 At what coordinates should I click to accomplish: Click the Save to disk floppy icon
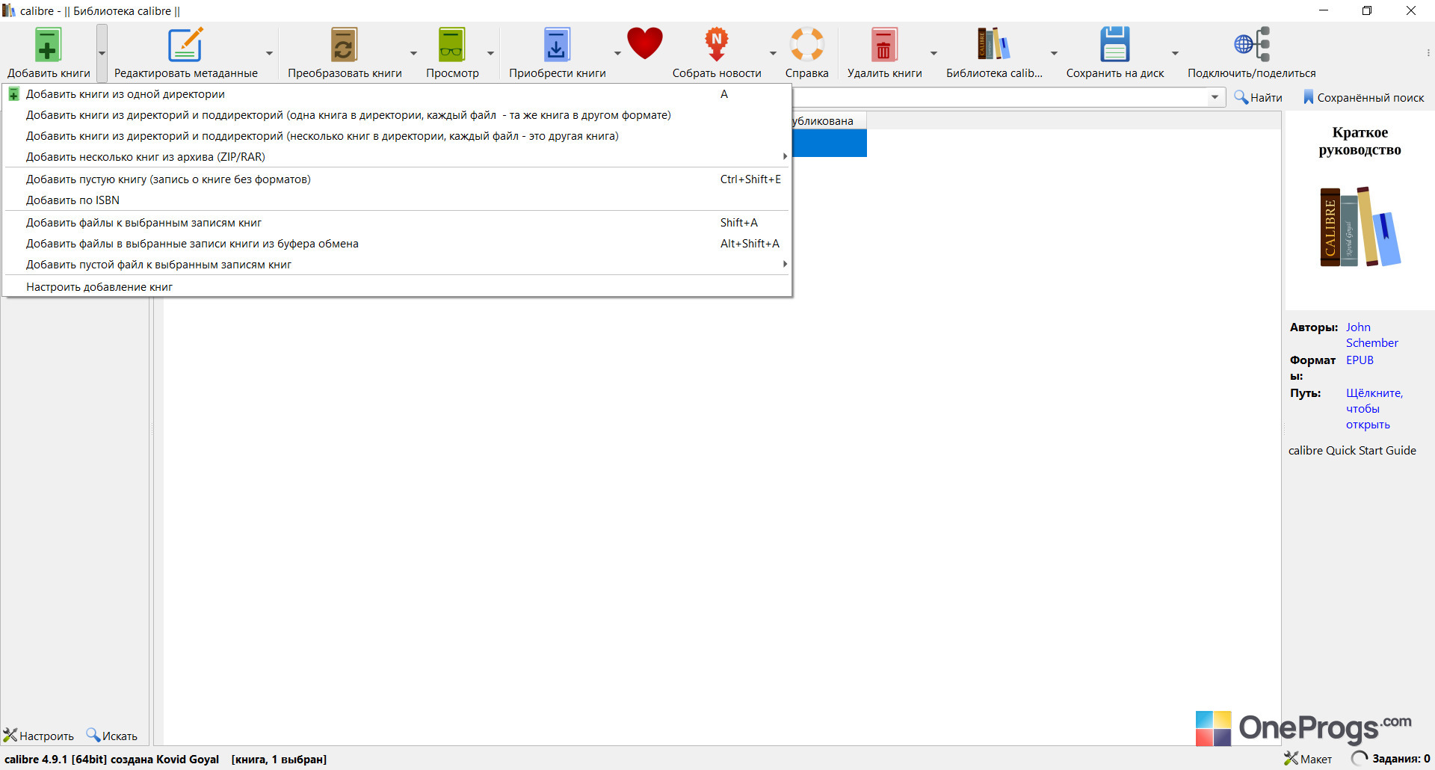(x=1115, y=45)
